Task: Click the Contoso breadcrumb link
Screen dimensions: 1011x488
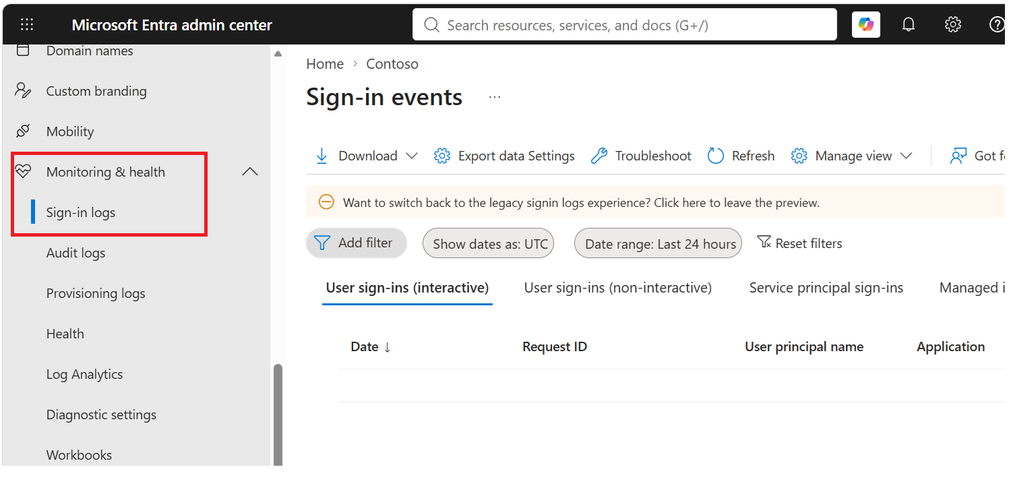Action: tap(392, 64)
